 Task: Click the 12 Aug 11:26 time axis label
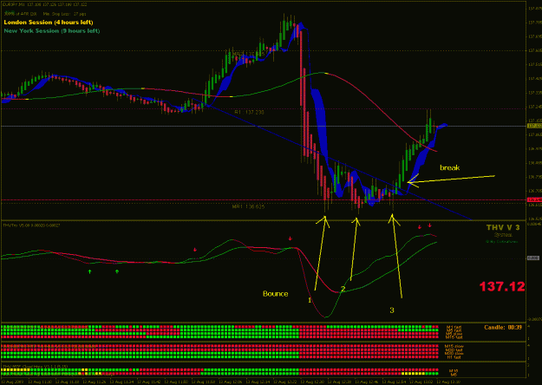[x=95, y=382]
